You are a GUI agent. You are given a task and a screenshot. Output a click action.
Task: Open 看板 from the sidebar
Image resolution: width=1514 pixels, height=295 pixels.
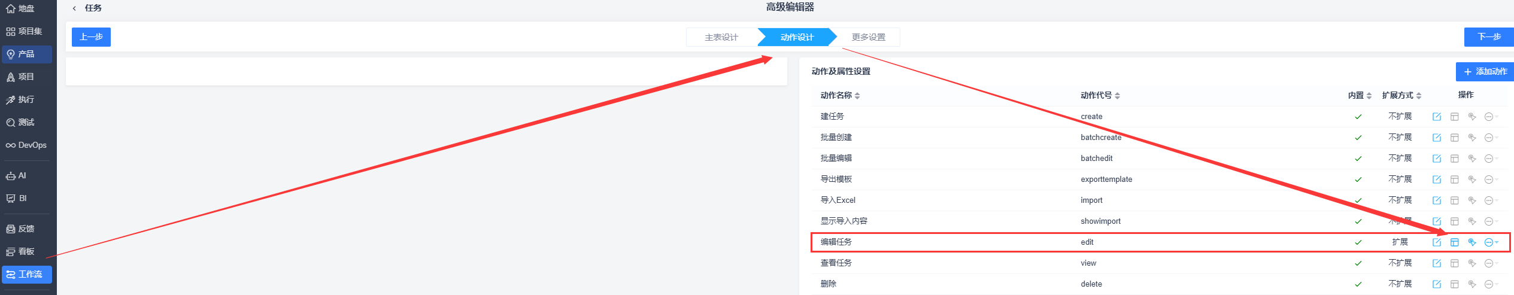click(x=27, y=252)
